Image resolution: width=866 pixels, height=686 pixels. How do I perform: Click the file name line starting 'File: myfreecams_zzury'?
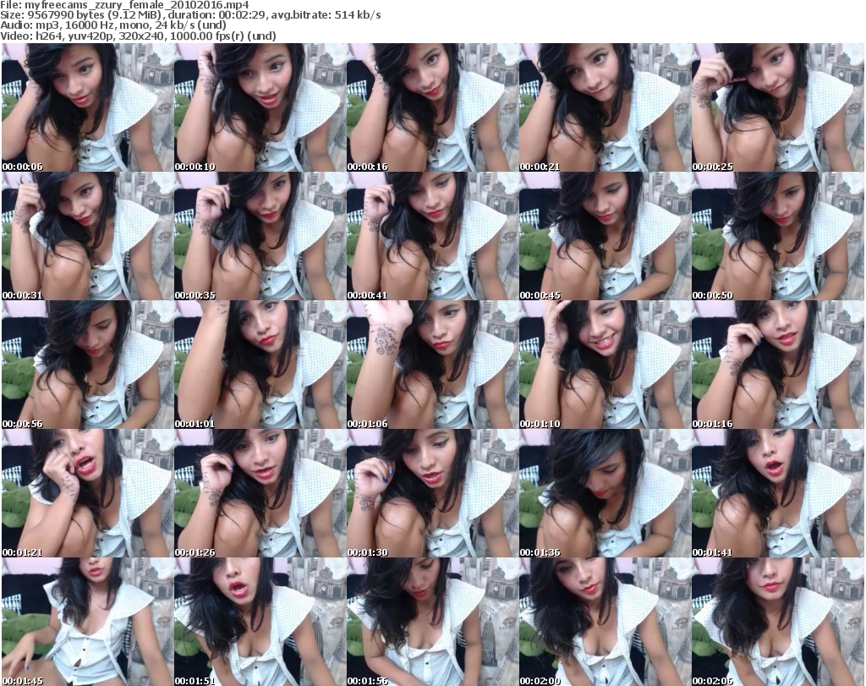click(x=125, y=5)
